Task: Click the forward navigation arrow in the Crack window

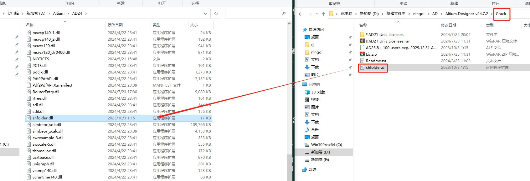Action: 310,14
